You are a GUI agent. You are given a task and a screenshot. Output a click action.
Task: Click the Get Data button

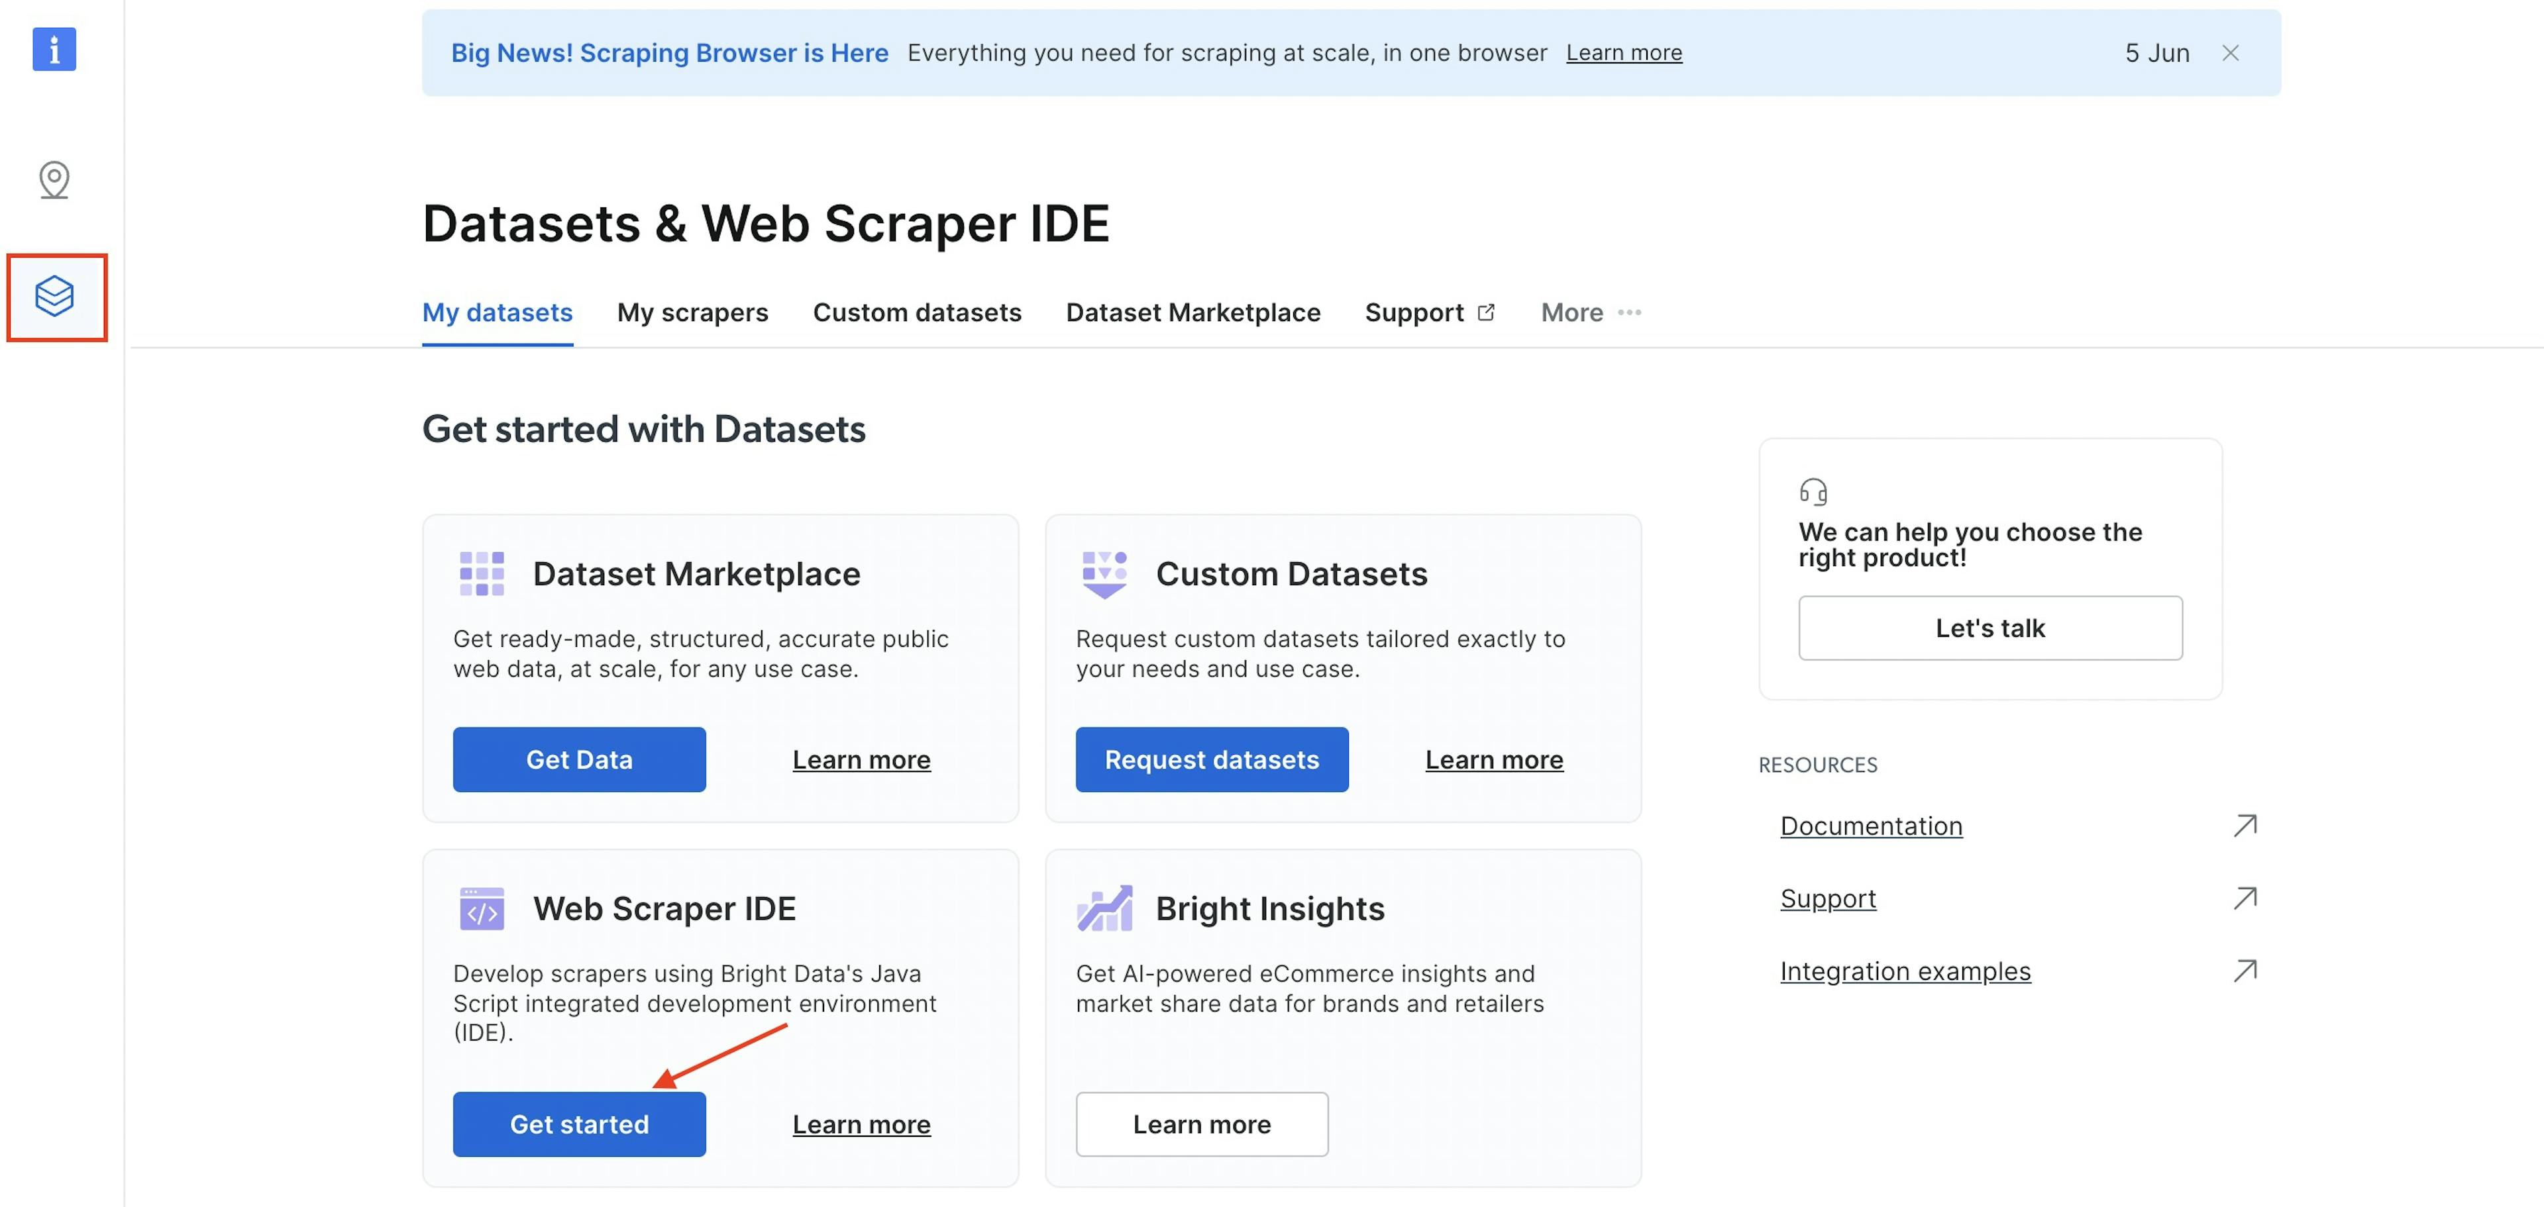tap(579, 759)
